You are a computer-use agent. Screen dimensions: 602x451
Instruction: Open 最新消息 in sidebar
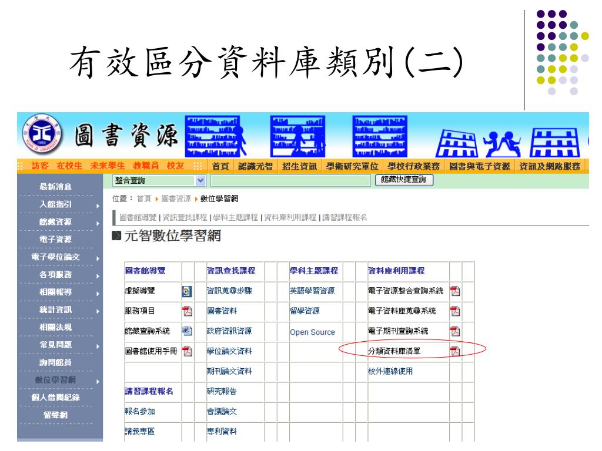(56, 187)
